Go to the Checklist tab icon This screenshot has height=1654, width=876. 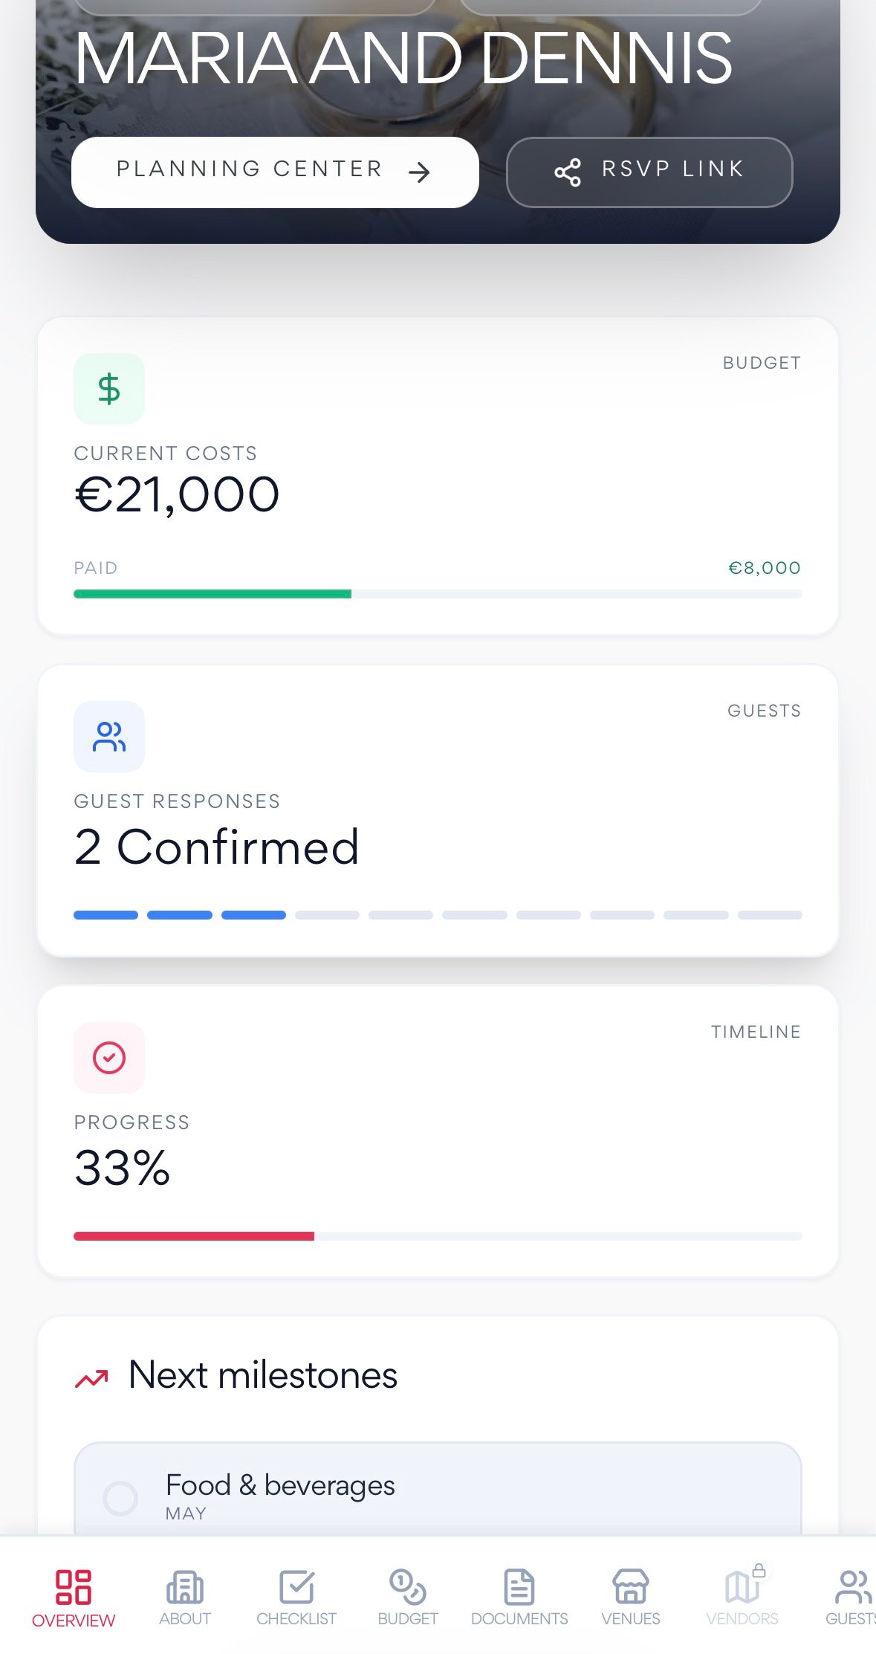296,1587
